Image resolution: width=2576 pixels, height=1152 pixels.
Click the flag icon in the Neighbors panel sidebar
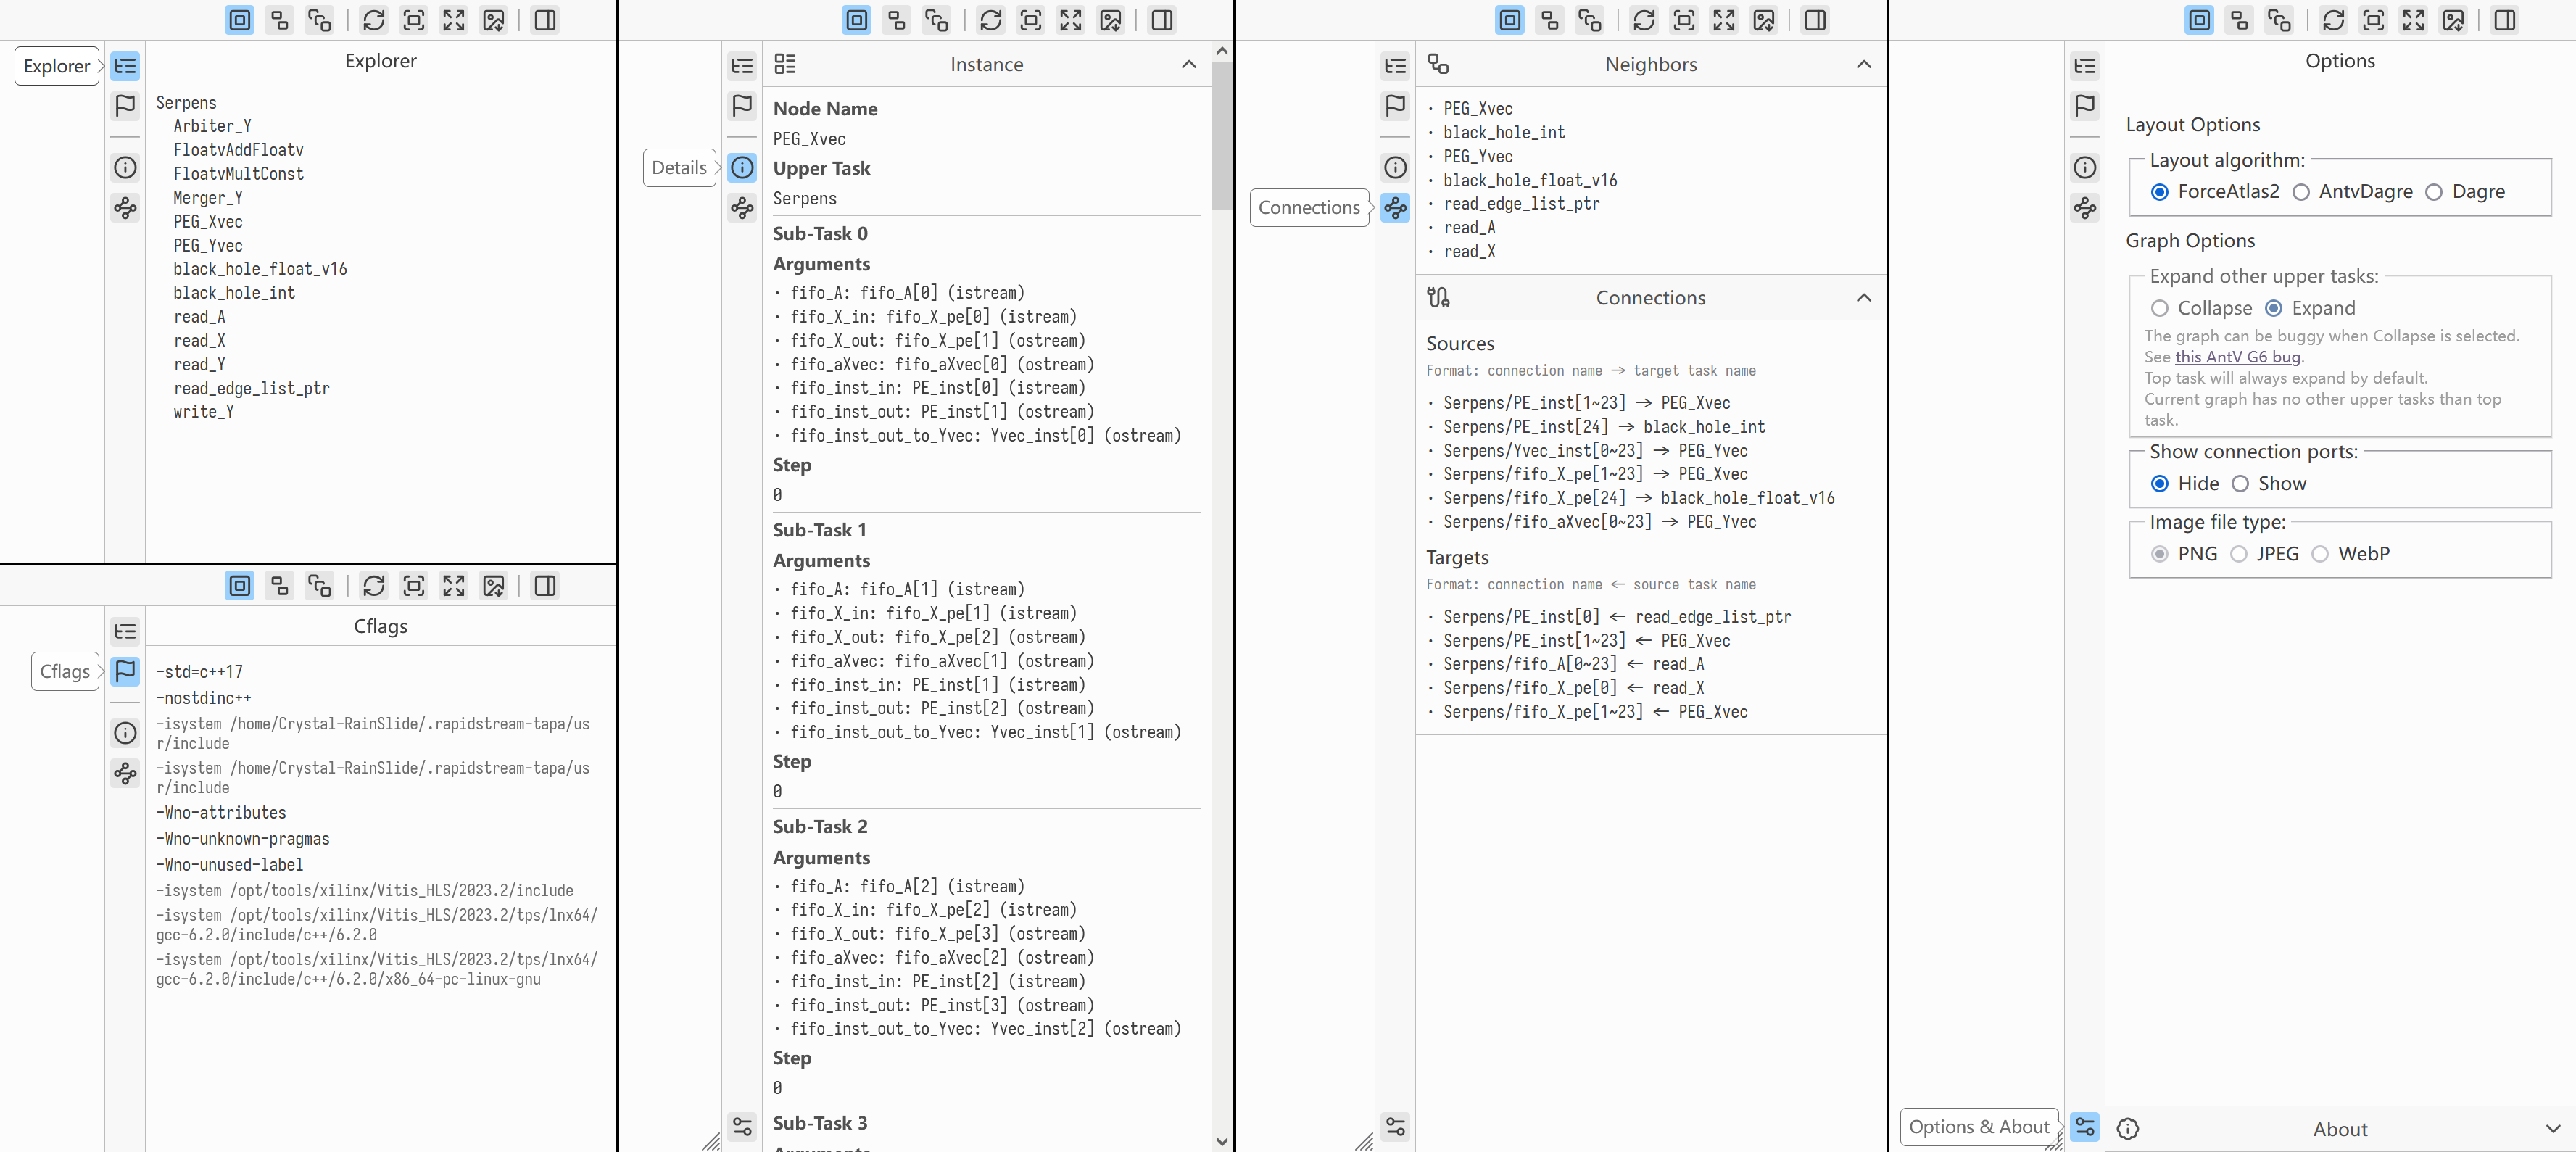tap(1395, 106)
